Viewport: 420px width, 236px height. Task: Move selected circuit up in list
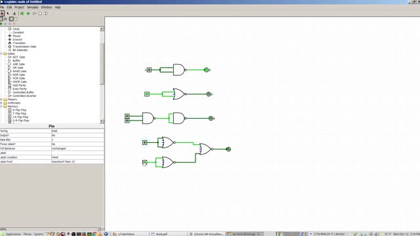click(5, 24)
